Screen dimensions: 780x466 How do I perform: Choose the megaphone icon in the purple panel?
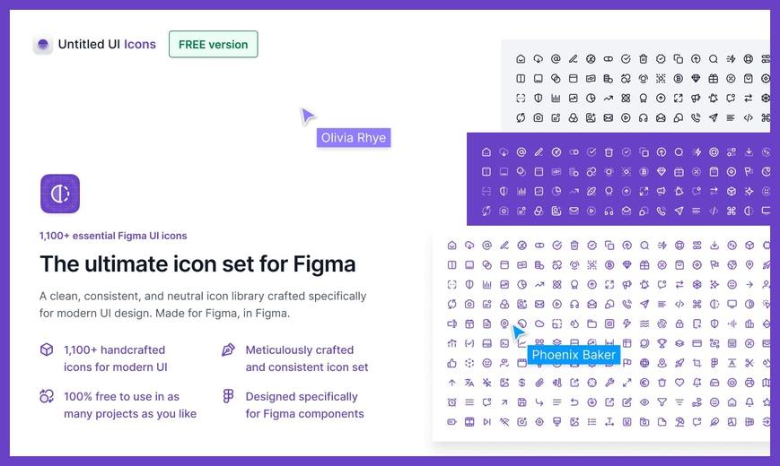tap(661, 190)
